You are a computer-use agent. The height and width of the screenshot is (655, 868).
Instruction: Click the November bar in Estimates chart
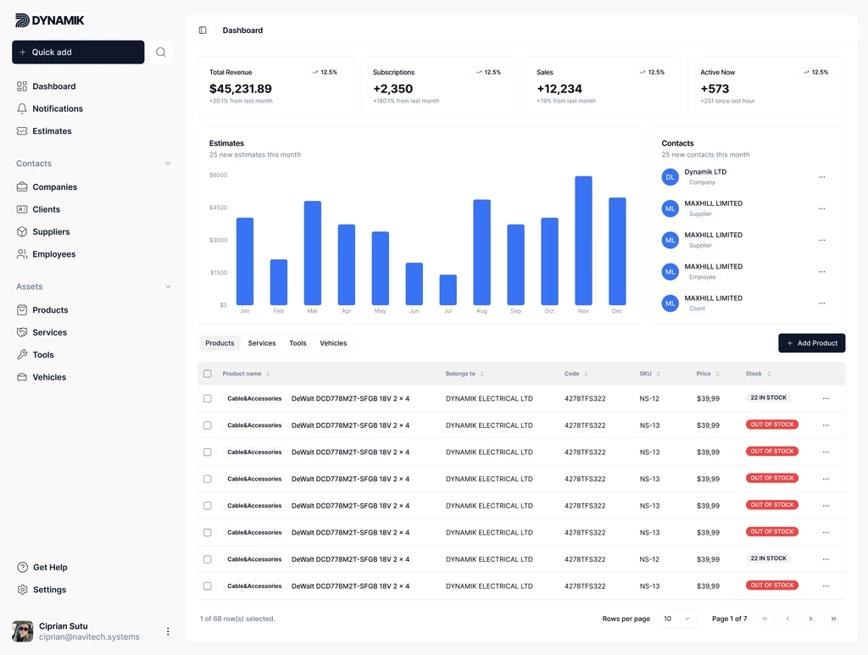pos(583,241)
